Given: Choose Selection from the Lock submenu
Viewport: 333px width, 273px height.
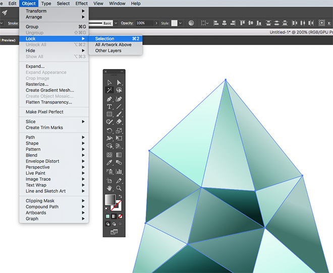Looking at the screenshot, I should coord(105,39).
